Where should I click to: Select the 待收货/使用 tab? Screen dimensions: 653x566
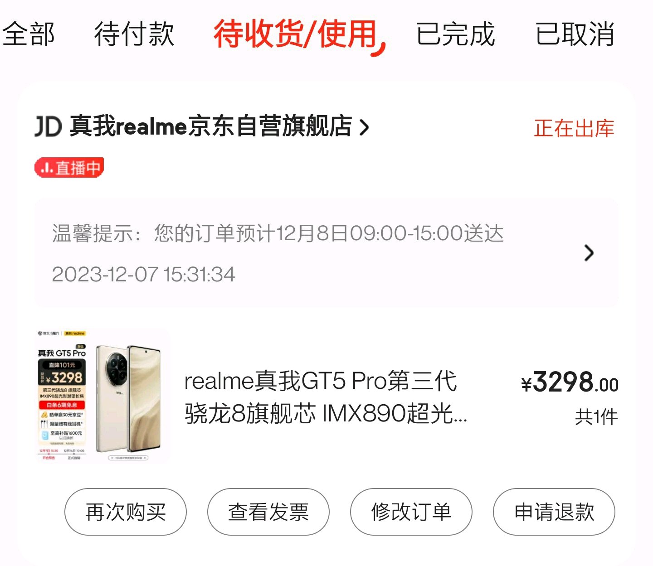[x=299, y=35]
